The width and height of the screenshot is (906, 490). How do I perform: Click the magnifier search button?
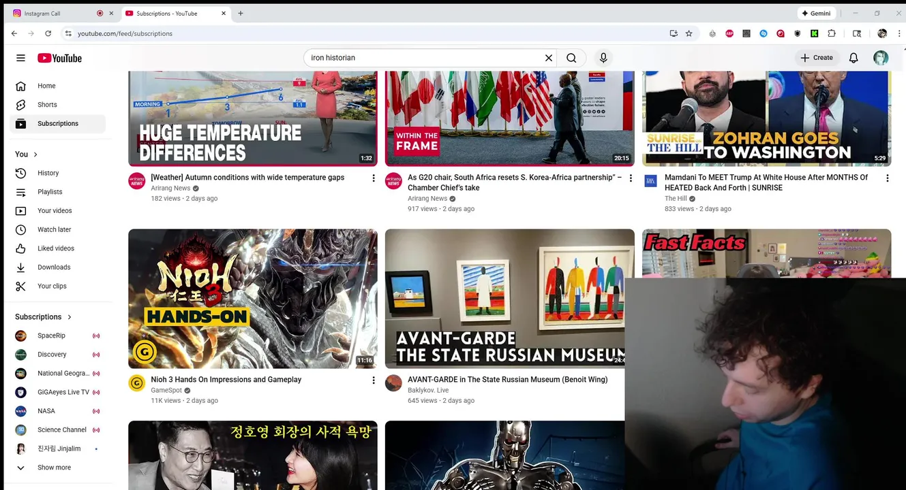(571, 58)
